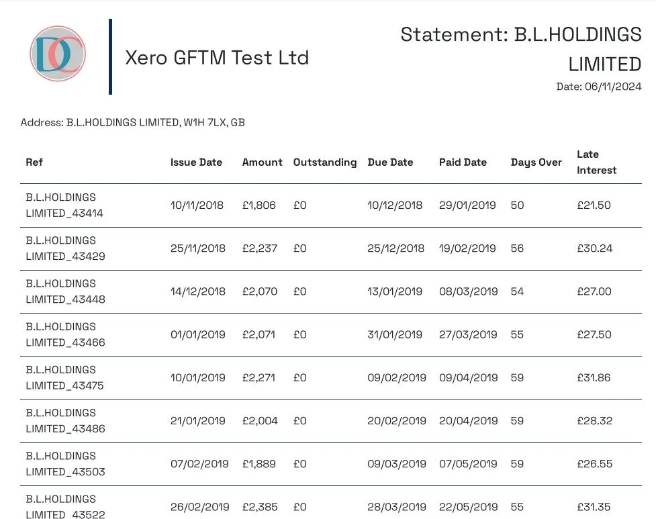Image resolution: width=656 pixels, height=519 pixels.
Task: Click paid date 27/03/2019
Action: [468, 334]
